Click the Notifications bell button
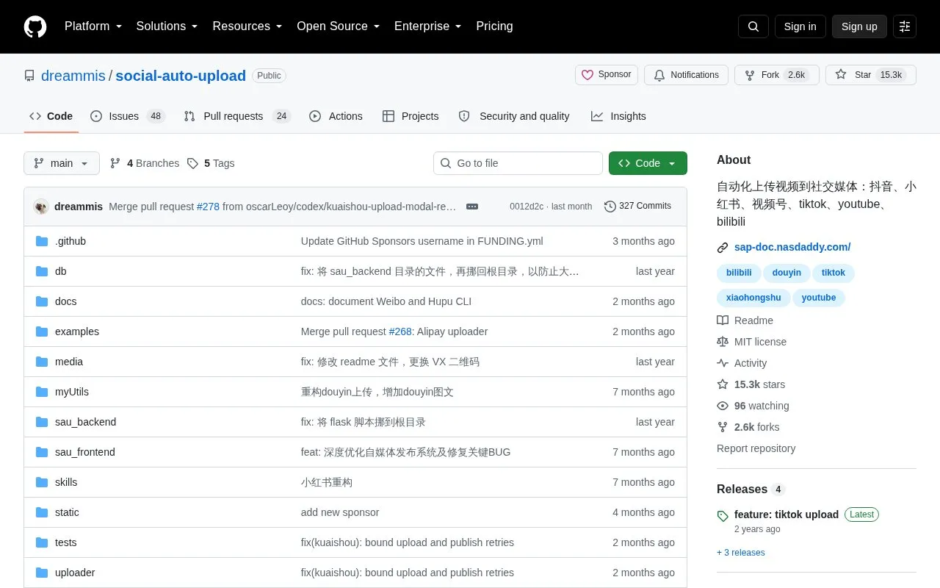940x588 pixels. pos(686,75)
